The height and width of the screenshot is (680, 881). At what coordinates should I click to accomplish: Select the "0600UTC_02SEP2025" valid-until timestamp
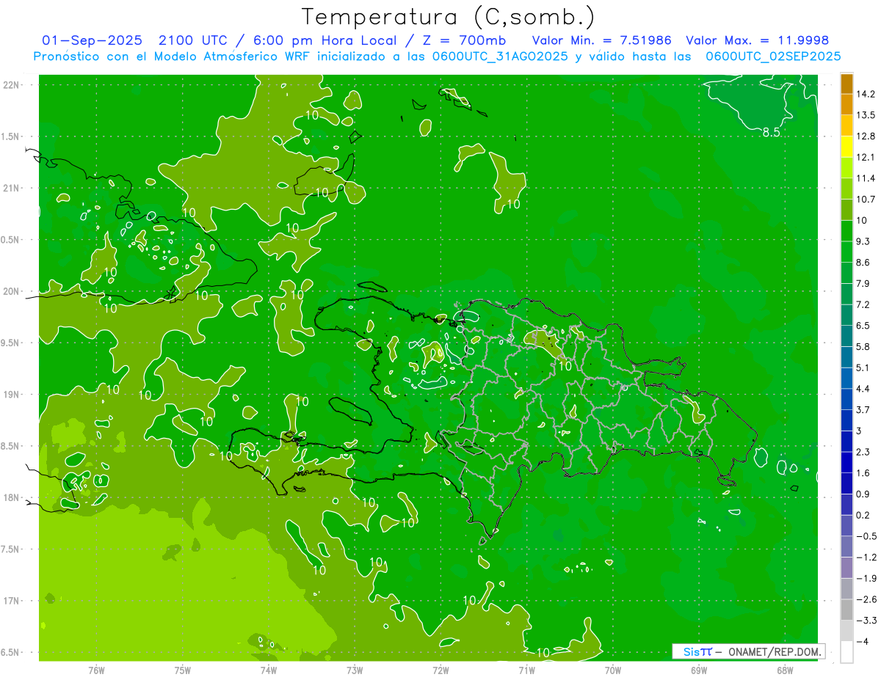773,56
